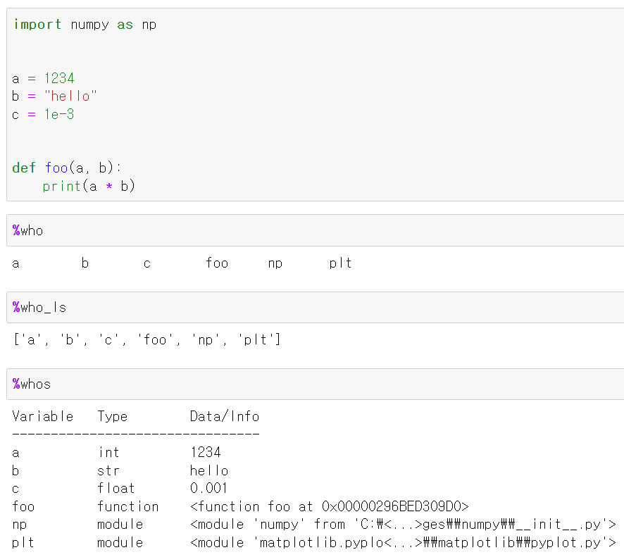Click 'plt' in the %who output
624x557 pixels.
340,263
